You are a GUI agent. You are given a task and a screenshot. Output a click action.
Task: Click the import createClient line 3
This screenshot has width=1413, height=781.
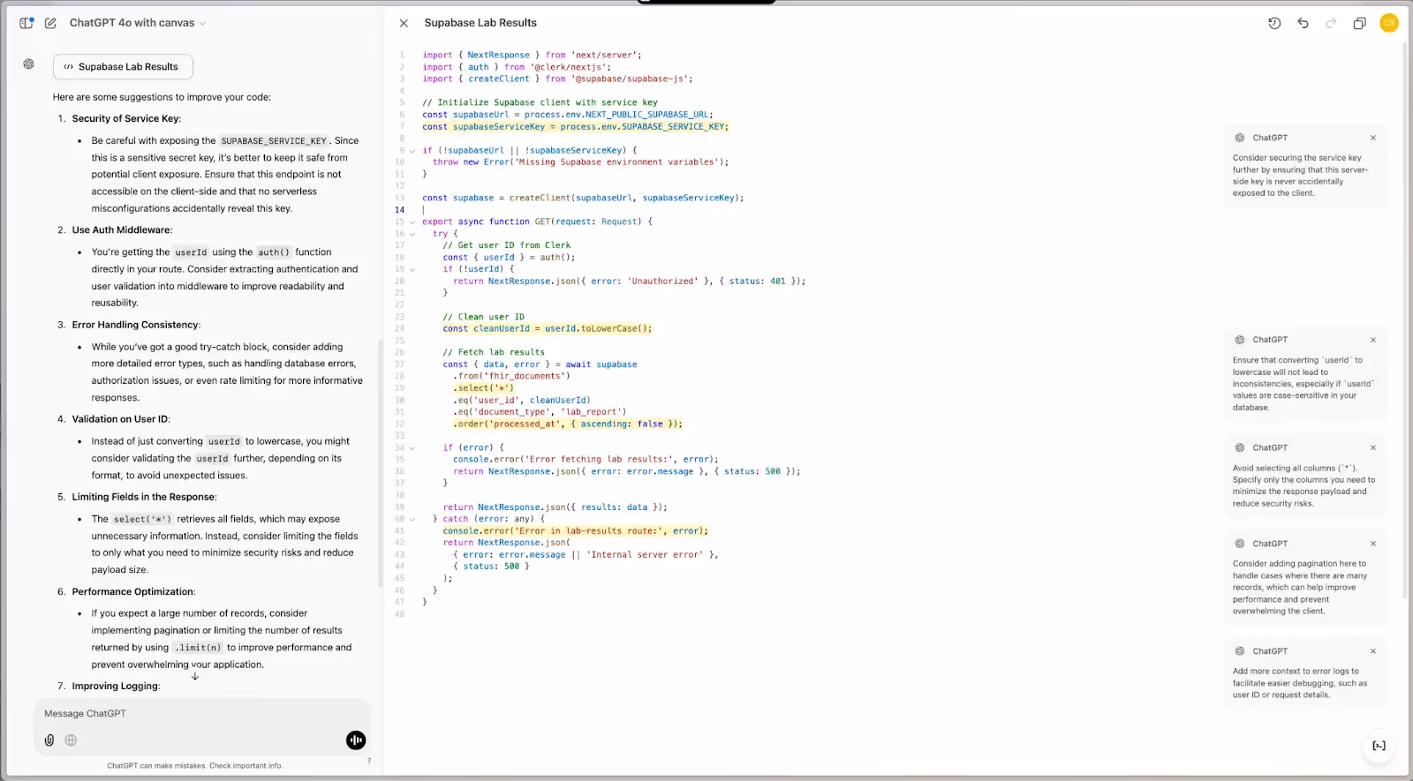(557, 79)
